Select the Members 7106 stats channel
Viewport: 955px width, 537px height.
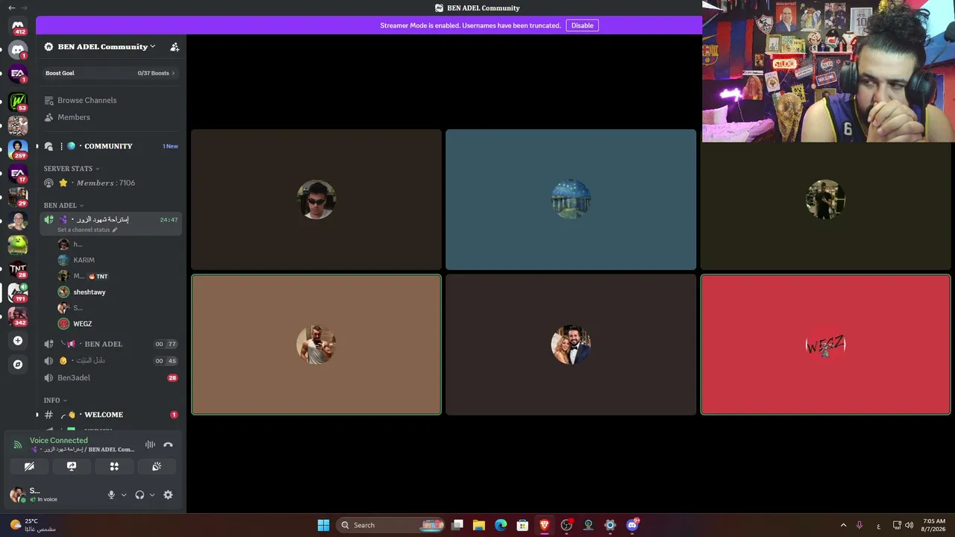click(112, 183)
